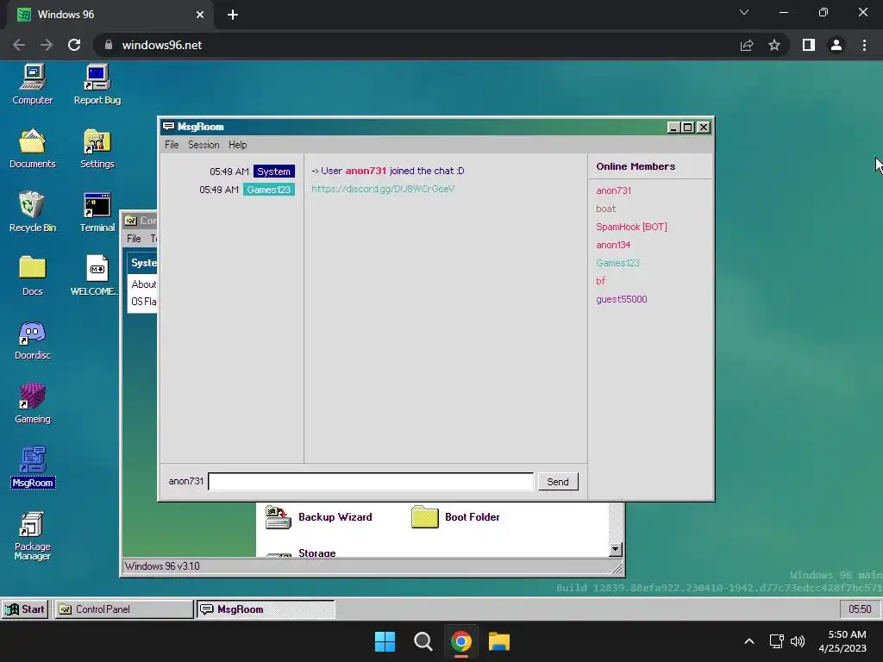This screenshot has width=883, height=662.
Task: Select anon134 in Online Members list
Action: click(613, 245)
